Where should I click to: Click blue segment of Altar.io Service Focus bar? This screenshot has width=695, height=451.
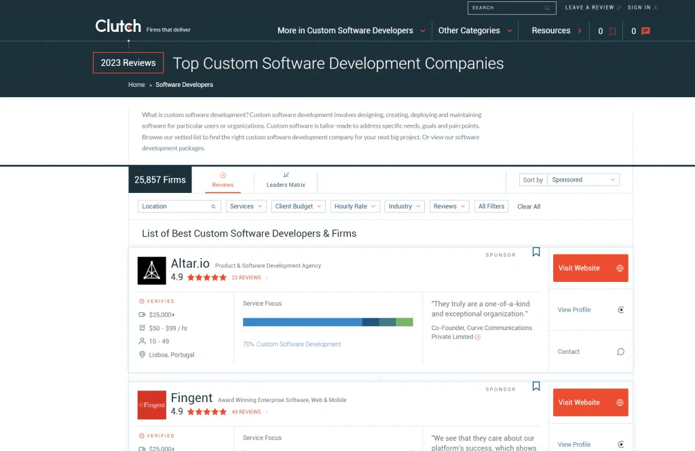(x=302, y=322)
